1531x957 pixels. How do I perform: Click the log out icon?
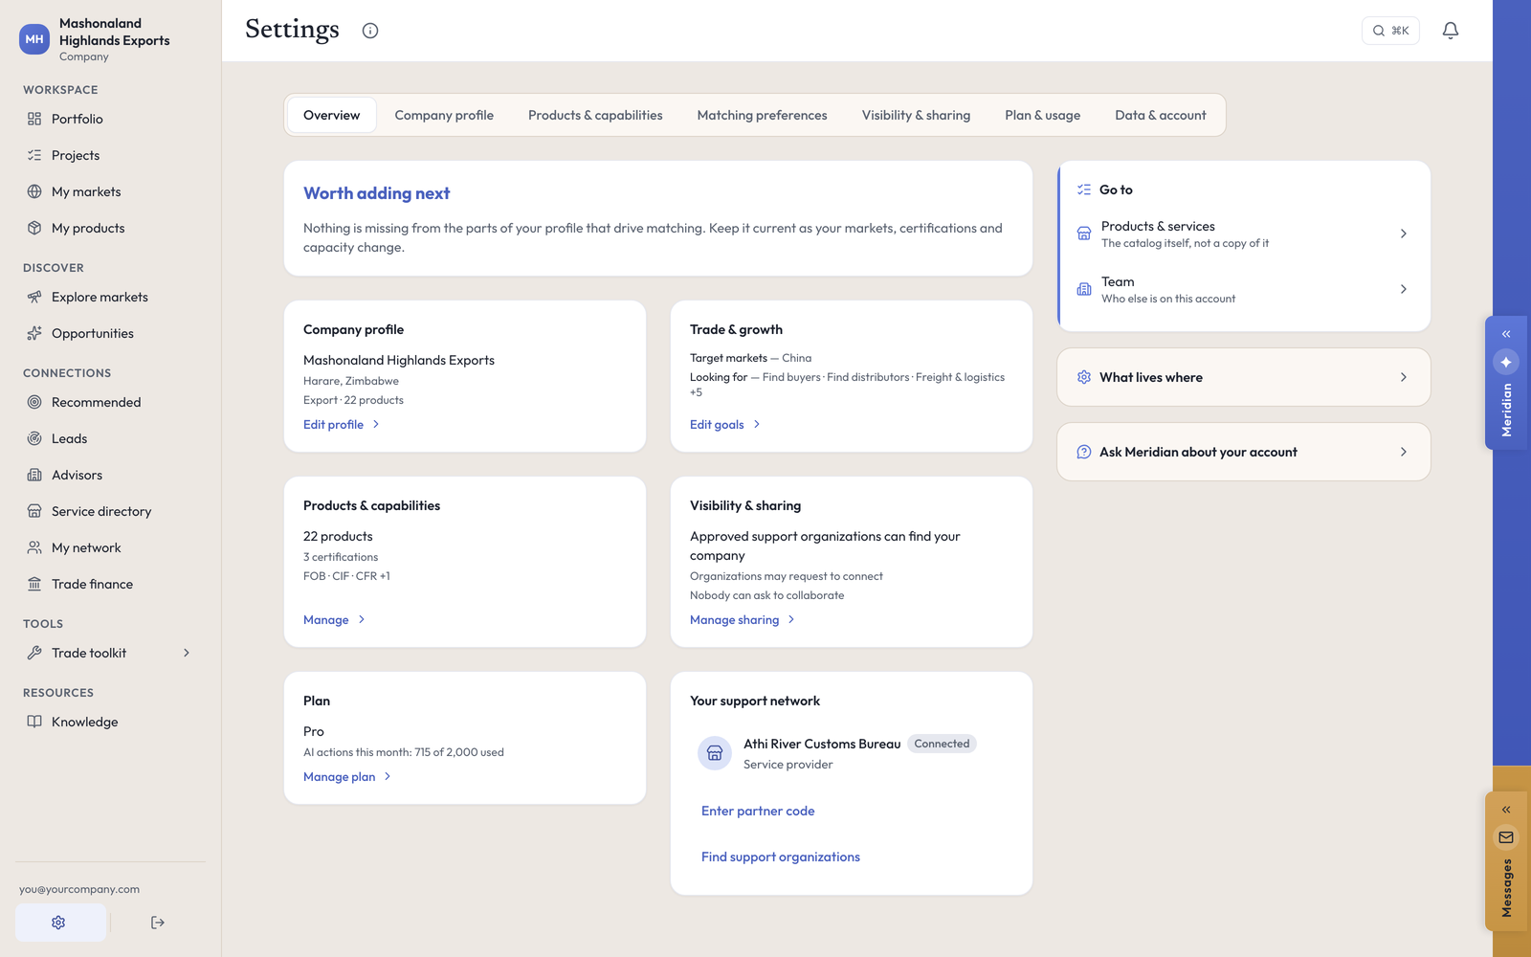point(158,923)
